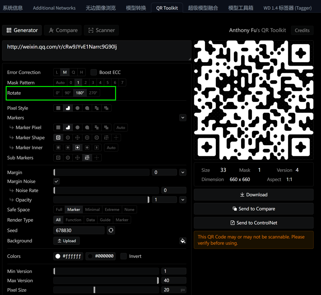Image resolution: width=321 pixels, height=295 pixels.
Task: Switch to 模型转换 tab
Action: click(x=136, y=8)
